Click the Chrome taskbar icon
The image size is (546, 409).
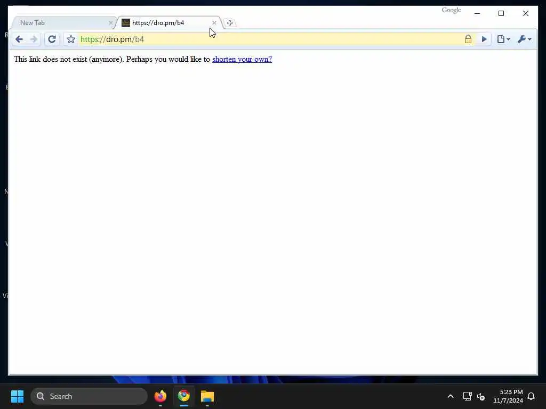[184, 396]
